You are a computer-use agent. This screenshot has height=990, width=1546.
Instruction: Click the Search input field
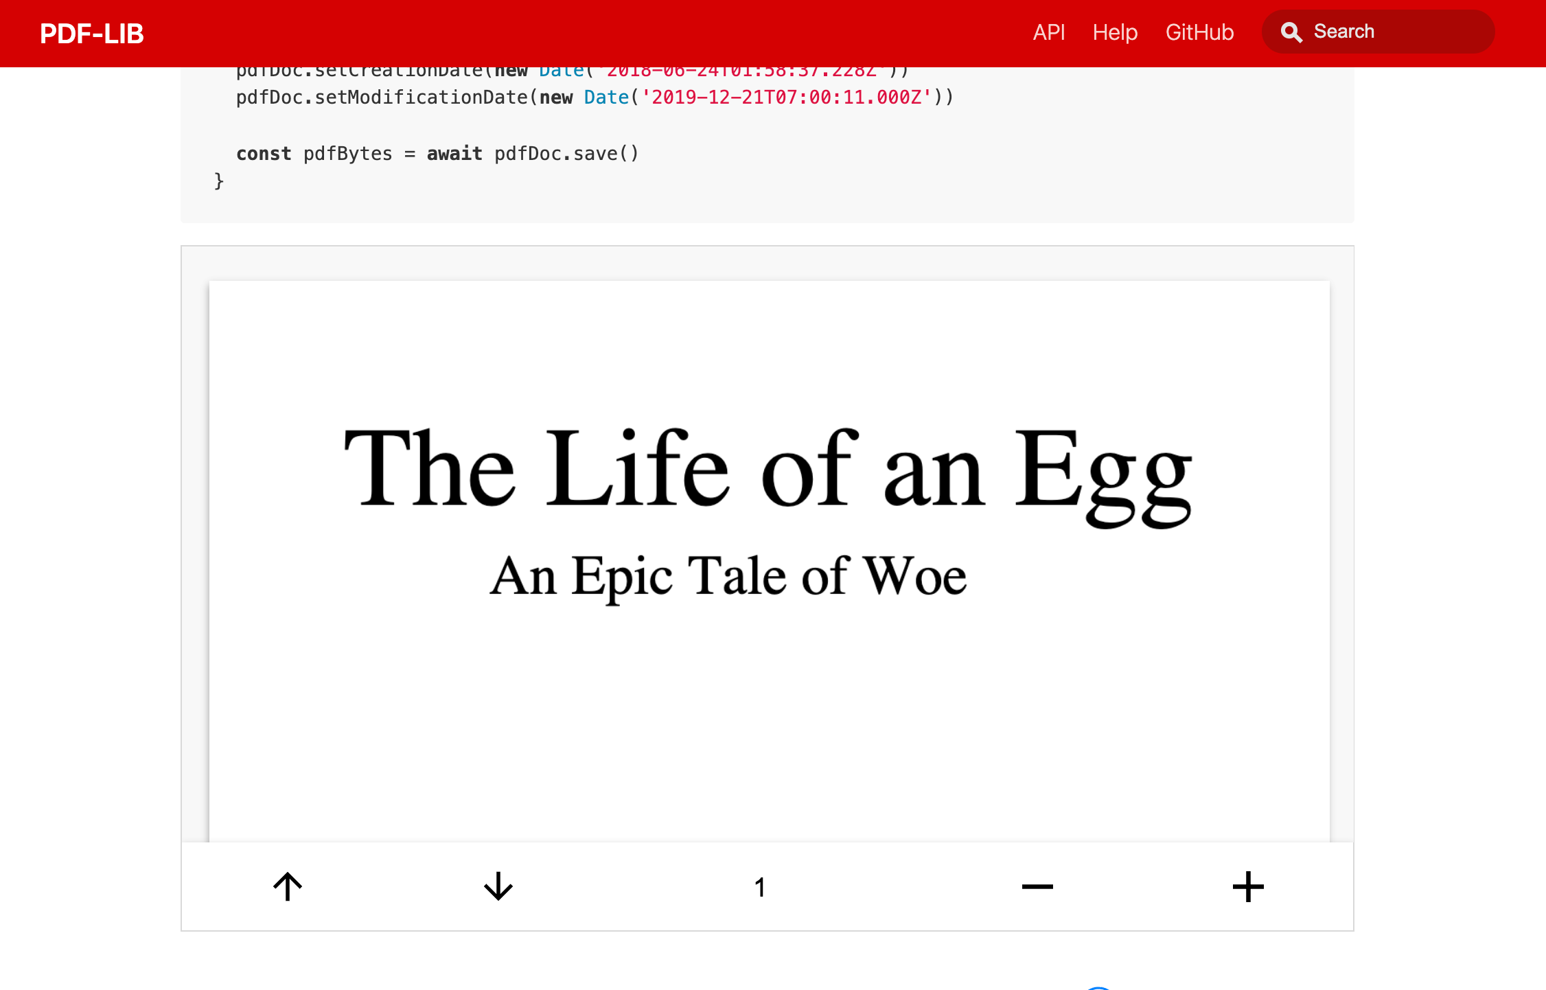pos(1378,32)
